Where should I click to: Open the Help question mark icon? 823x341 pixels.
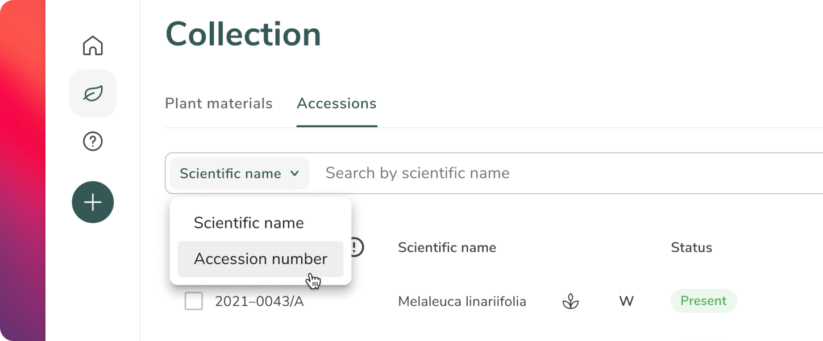tap(93, 141)
